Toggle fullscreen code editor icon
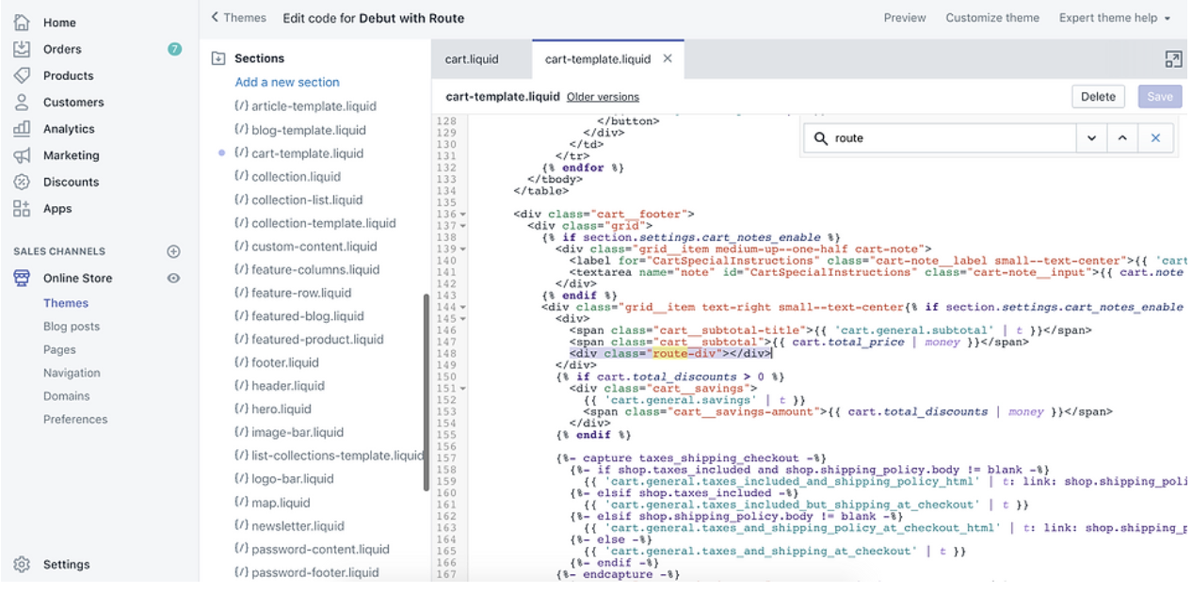The width and height of the screenshot is (1192, 593). pyautogui.click(x=1173, y=59)
